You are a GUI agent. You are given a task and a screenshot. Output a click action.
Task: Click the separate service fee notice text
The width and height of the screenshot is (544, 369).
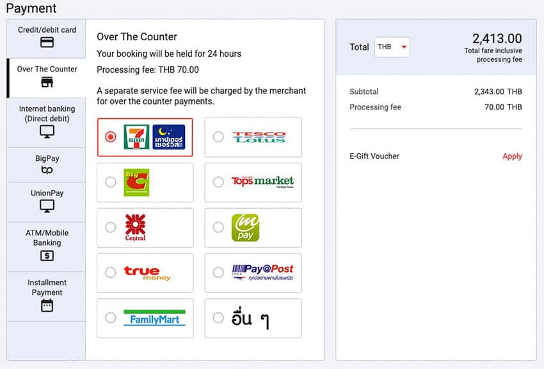201,96
